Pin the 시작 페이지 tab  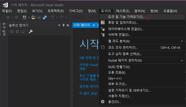tap(94, 25)
